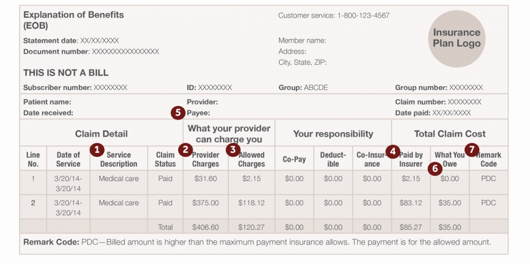Click marker 4 beside Paid by Insurer
This screenshot has width=530, height=264.
tap(392, 151)
